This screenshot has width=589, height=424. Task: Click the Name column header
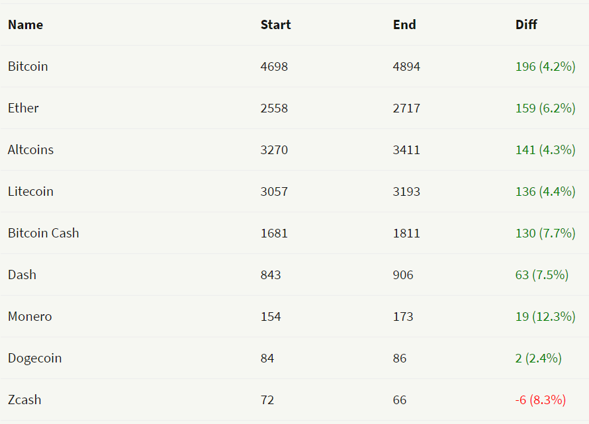(x=25, y=24)
